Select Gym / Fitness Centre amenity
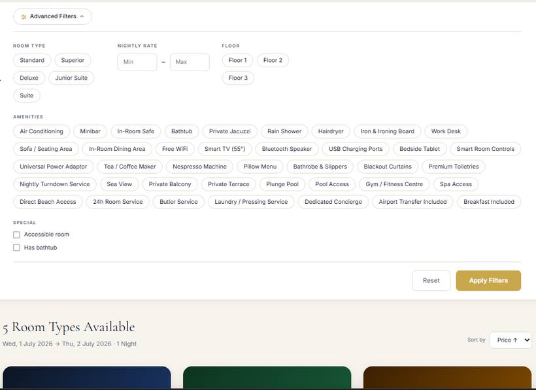This screenshot has width=536, height=390. [394, 184]
